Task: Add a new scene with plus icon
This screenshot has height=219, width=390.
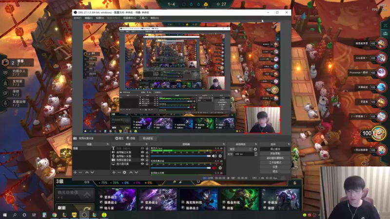Action: coord(75,172)
